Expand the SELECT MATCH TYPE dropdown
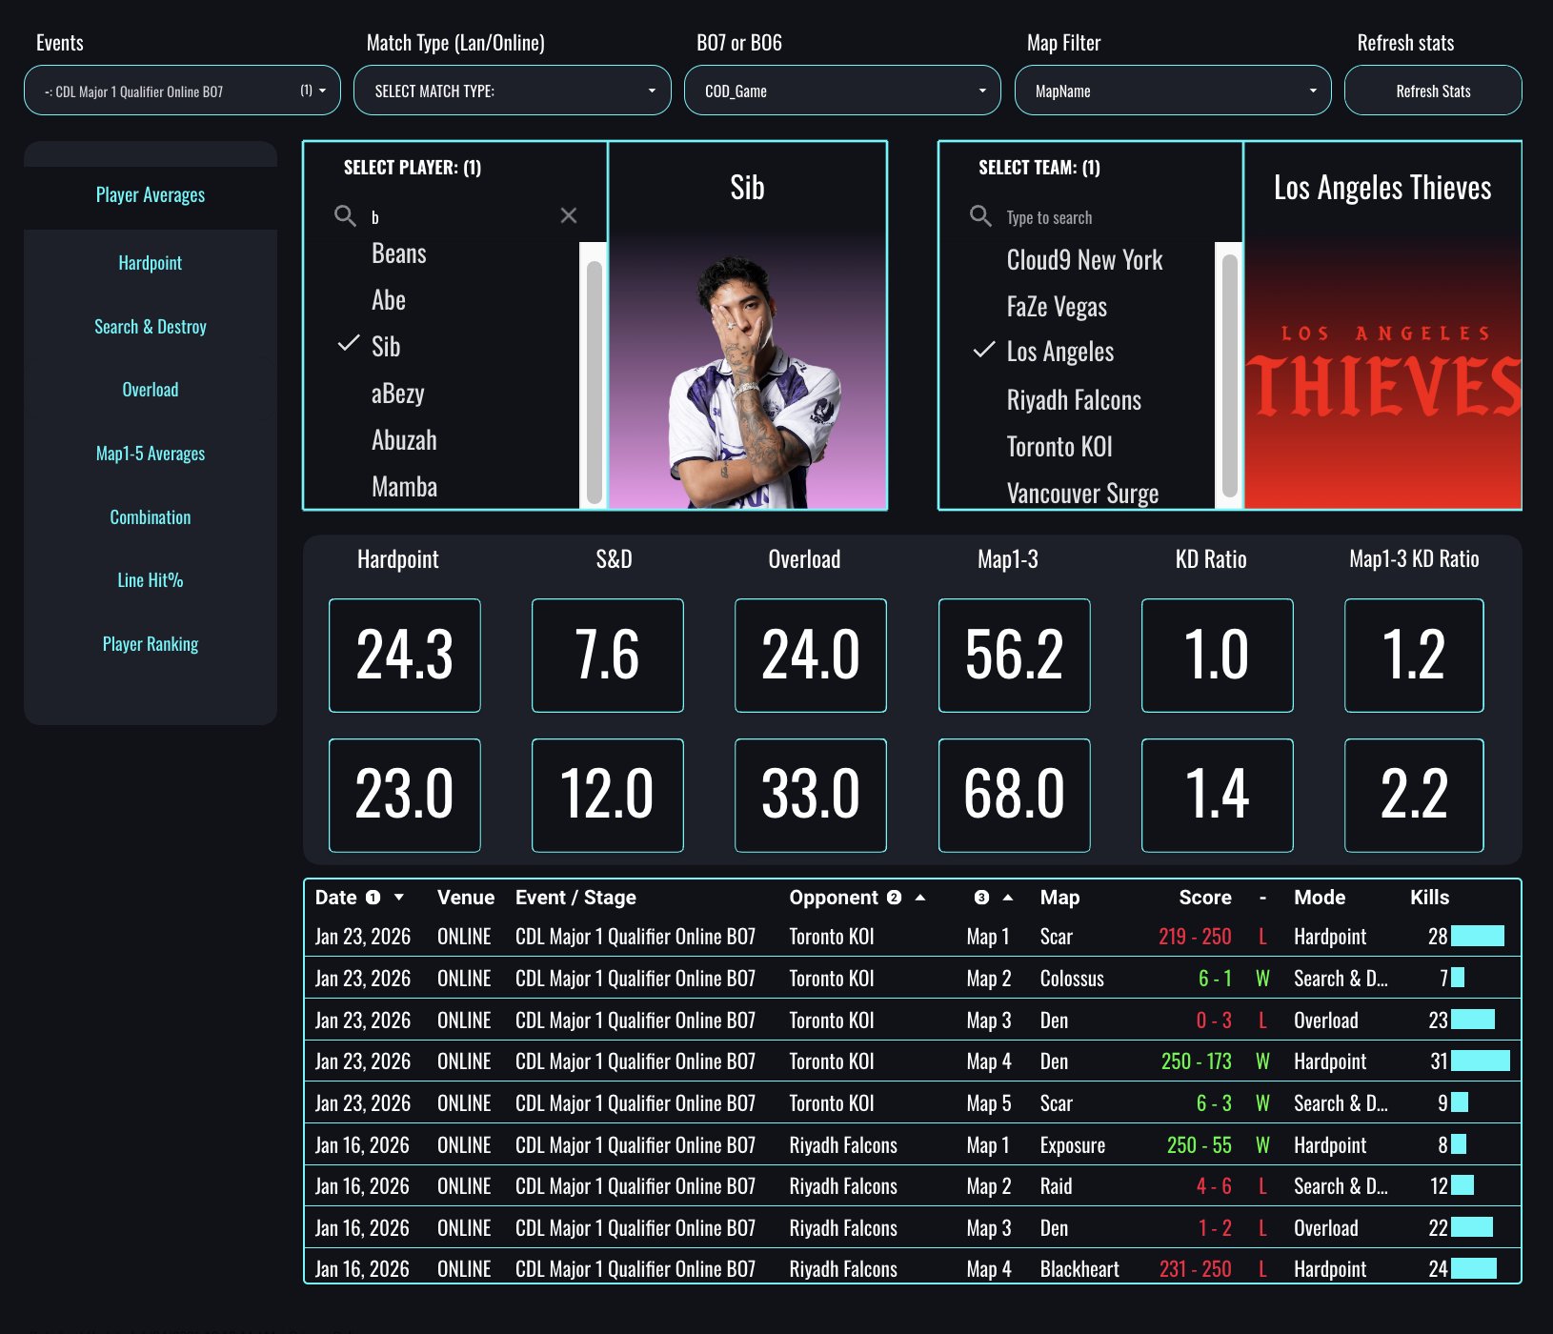The height and width of the screenshot is (1334, 1553). point(512,91)
